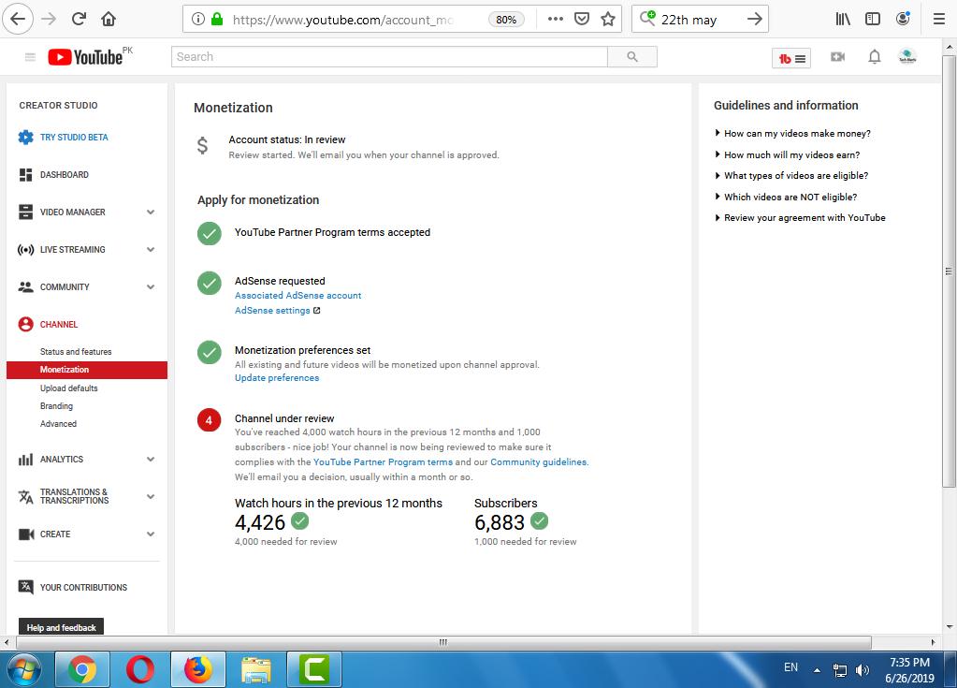Click the Help and feedback button
The height and width of the screenshot is (688, 957).
61,627
